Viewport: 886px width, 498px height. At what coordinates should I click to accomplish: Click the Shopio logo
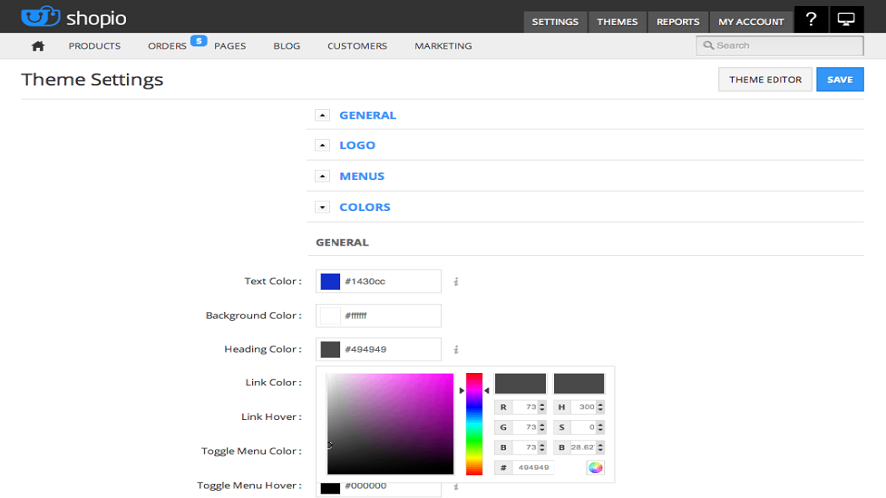[75, 19]
